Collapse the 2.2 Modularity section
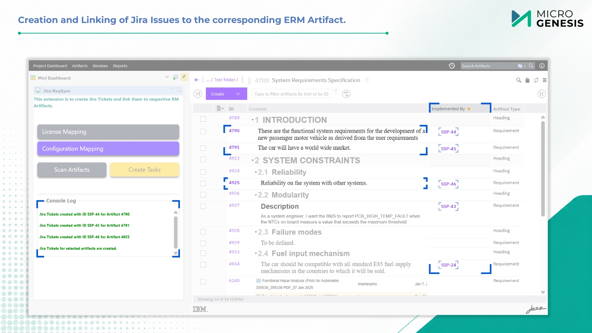This screenshot has height=333, width=592. pos(256,195)
